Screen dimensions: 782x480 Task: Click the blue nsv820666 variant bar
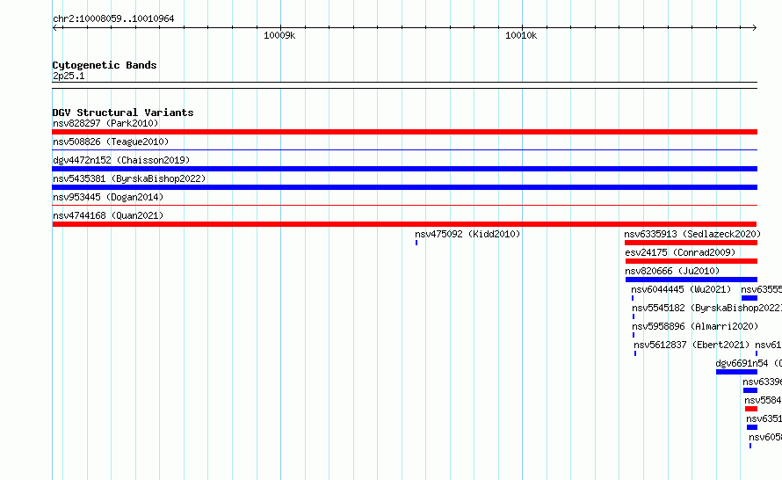(691, 280)
